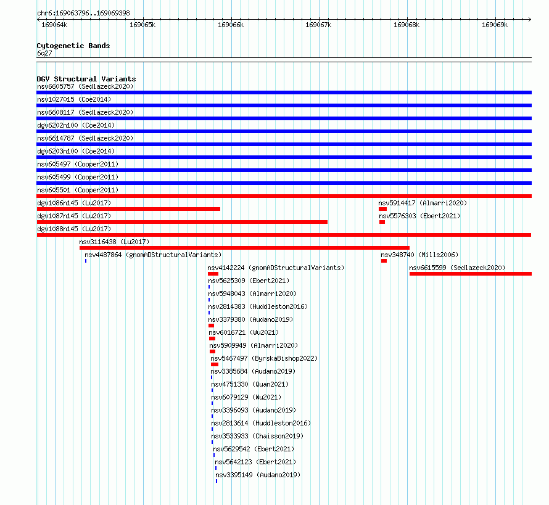This screenshot has width=549, height=505.
Task: Click the nsv5642123 (Ebert2021) label
Action: (x=255, y=462)
